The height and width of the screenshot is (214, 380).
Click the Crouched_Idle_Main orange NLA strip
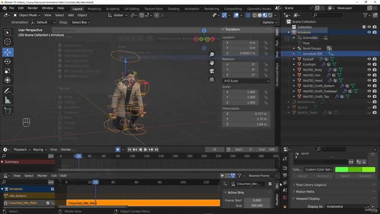(143, 203)
